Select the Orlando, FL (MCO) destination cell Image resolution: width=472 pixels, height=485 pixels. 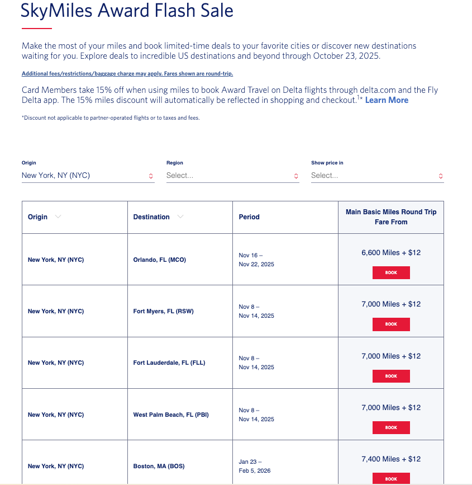click(x=160, y=260)
